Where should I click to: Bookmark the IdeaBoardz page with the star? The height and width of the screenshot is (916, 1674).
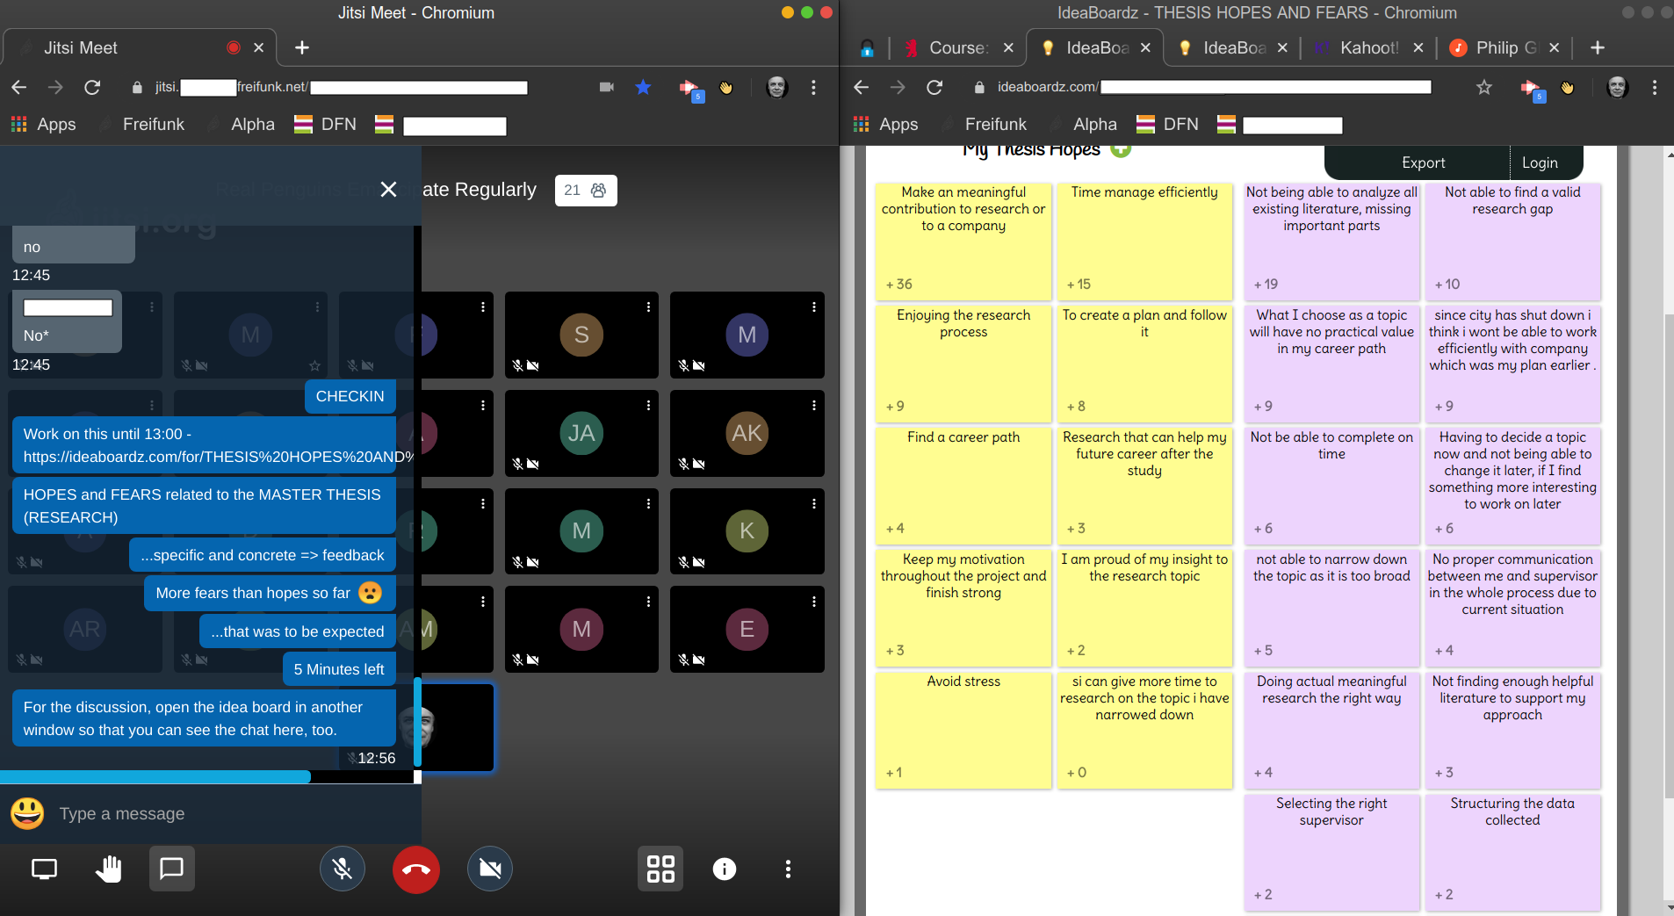pos(1483,88)
